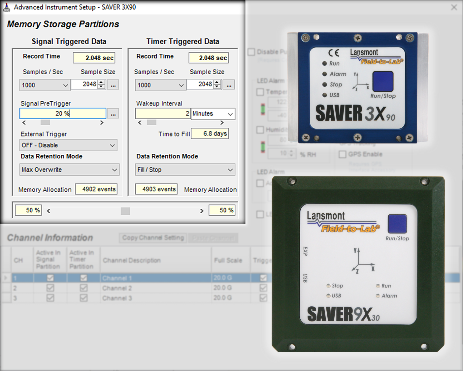Toggle Channel 2 Active In Timer Partition checkbox
This screenshot has width=463, height=371.
coord(83,288)
